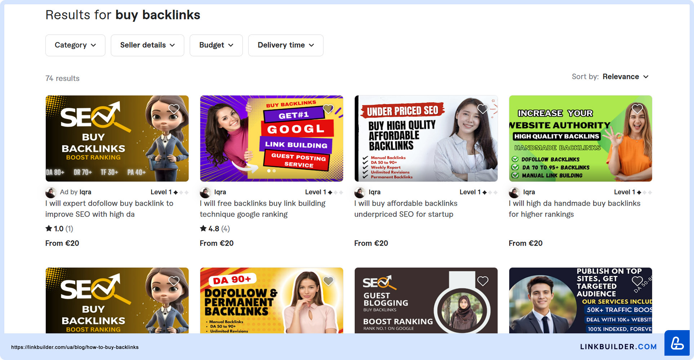This screenshot has height=360, width=694.
Task: Click the '74 results' count text
Action: (62, 78)
